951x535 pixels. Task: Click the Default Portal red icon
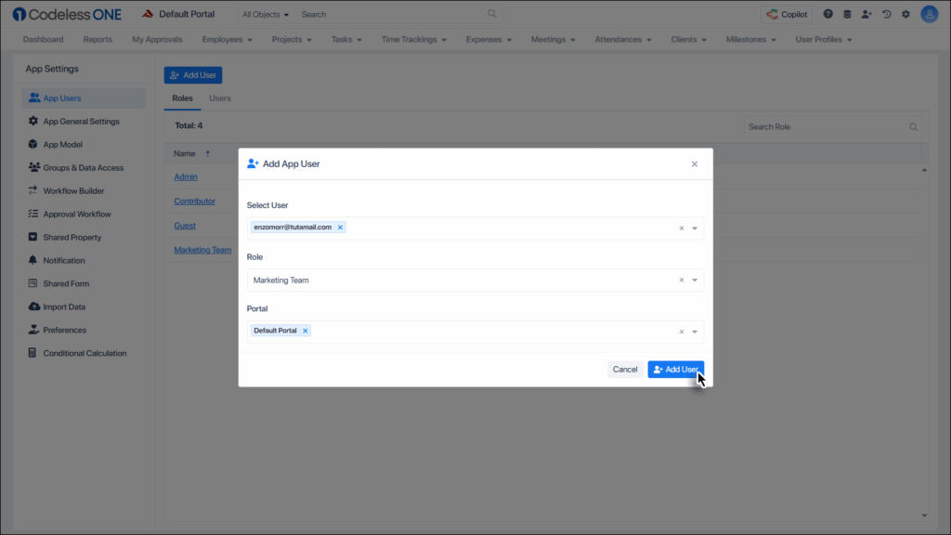[148, 14]
